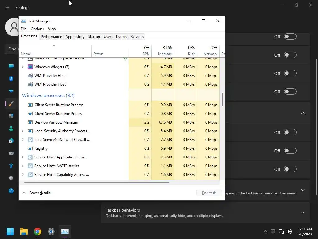Open Privacy & security shield icon in sidebar
The width and height of the screenshot is (318, 239).
[11, 178]
